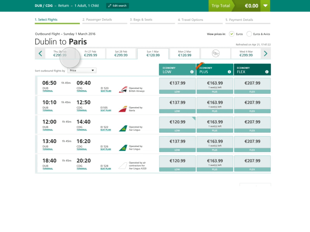Choose €137.99 Low fare for 10:10 flight
This screenshot has height=232, width=310.
click(x=177, y=105)
